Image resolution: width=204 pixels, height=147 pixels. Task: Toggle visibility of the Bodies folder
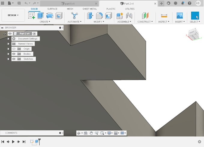pos(14,54)
